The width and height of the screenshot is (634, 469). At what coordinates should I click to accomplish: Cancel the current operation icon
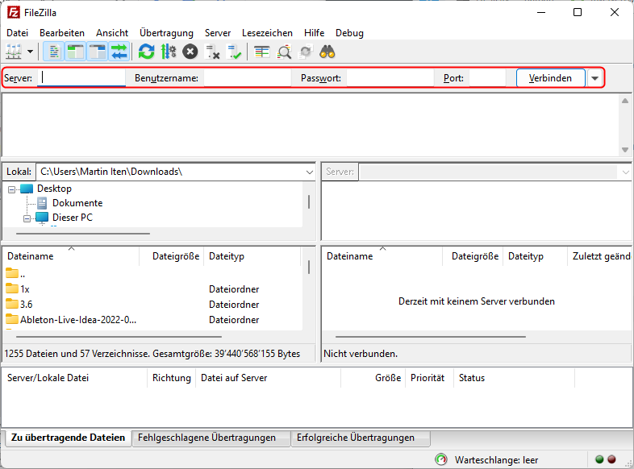190,52
